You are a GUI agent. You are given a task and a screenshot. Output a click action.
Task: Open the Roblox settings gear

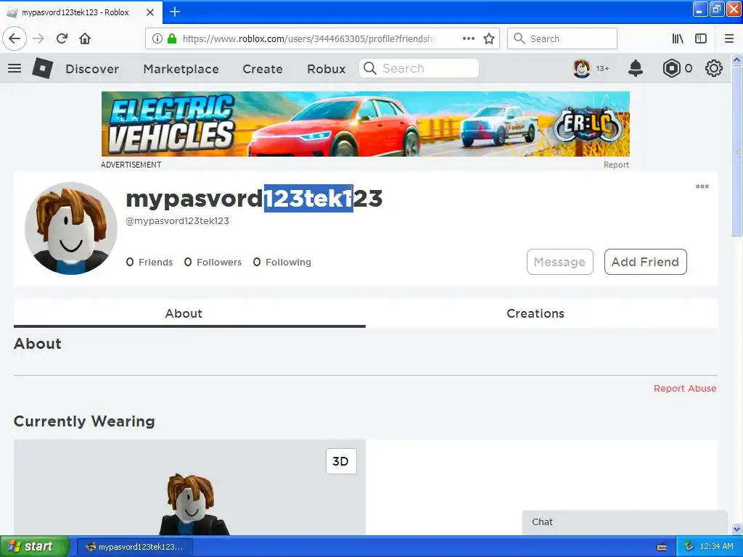714,69
